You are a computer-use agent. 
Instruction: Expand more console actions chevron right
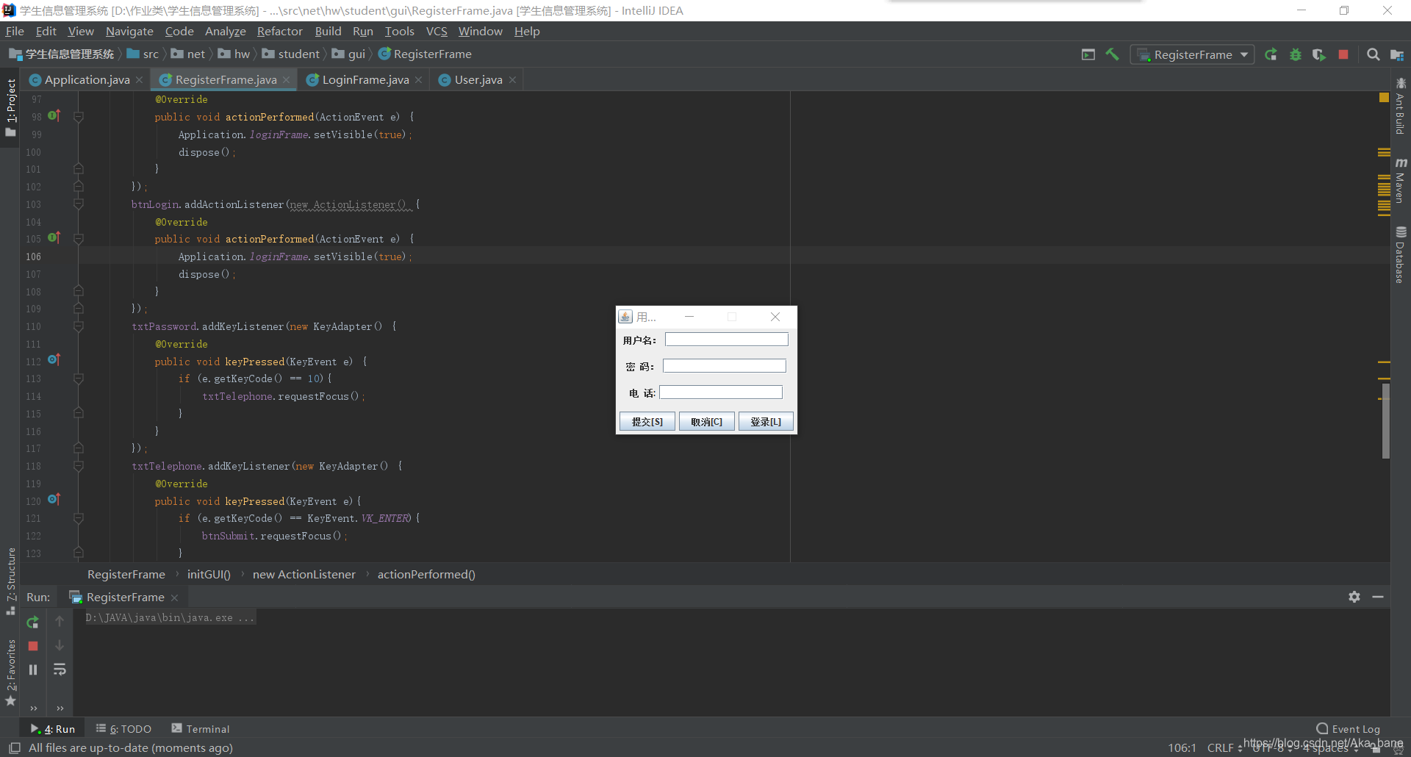click(60, 708)
